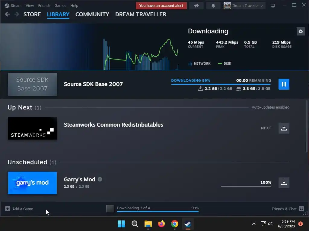Open the volume speaker tray icon

click(x=270, y=224)
